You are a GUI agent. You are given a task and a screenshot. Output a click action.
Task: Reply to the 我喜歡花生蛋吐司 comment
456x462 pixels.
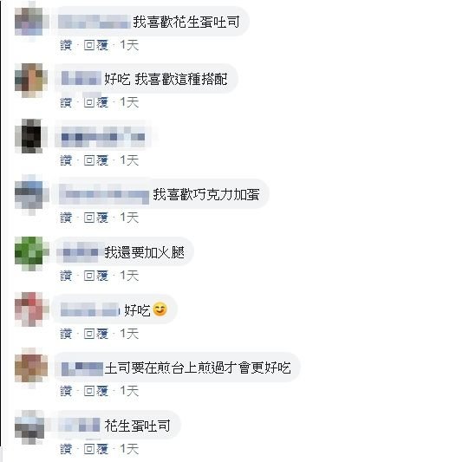point(96,45)
